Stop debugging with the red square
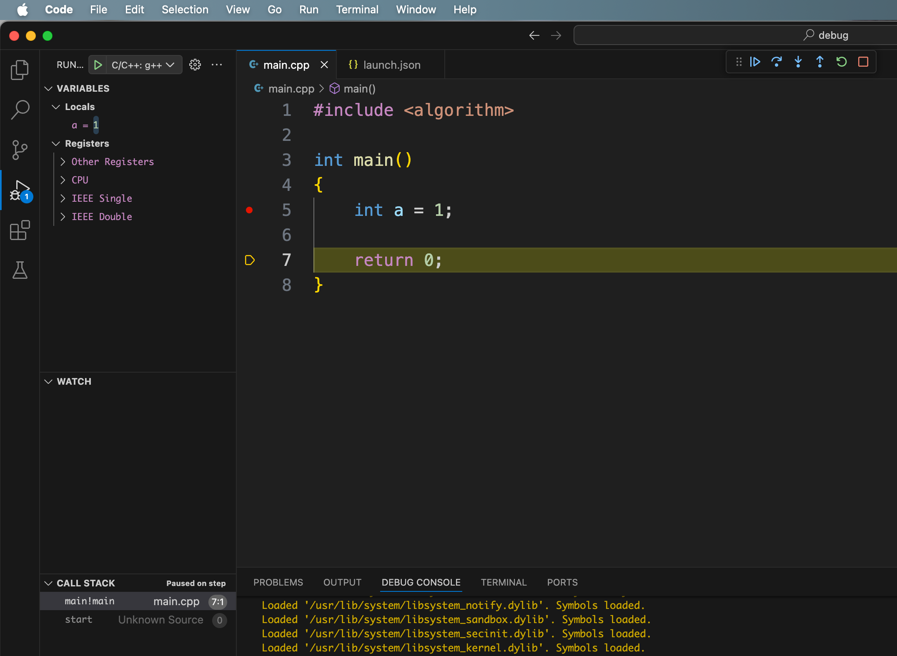Viewport: 897px width, 656px height. point(863,62)
